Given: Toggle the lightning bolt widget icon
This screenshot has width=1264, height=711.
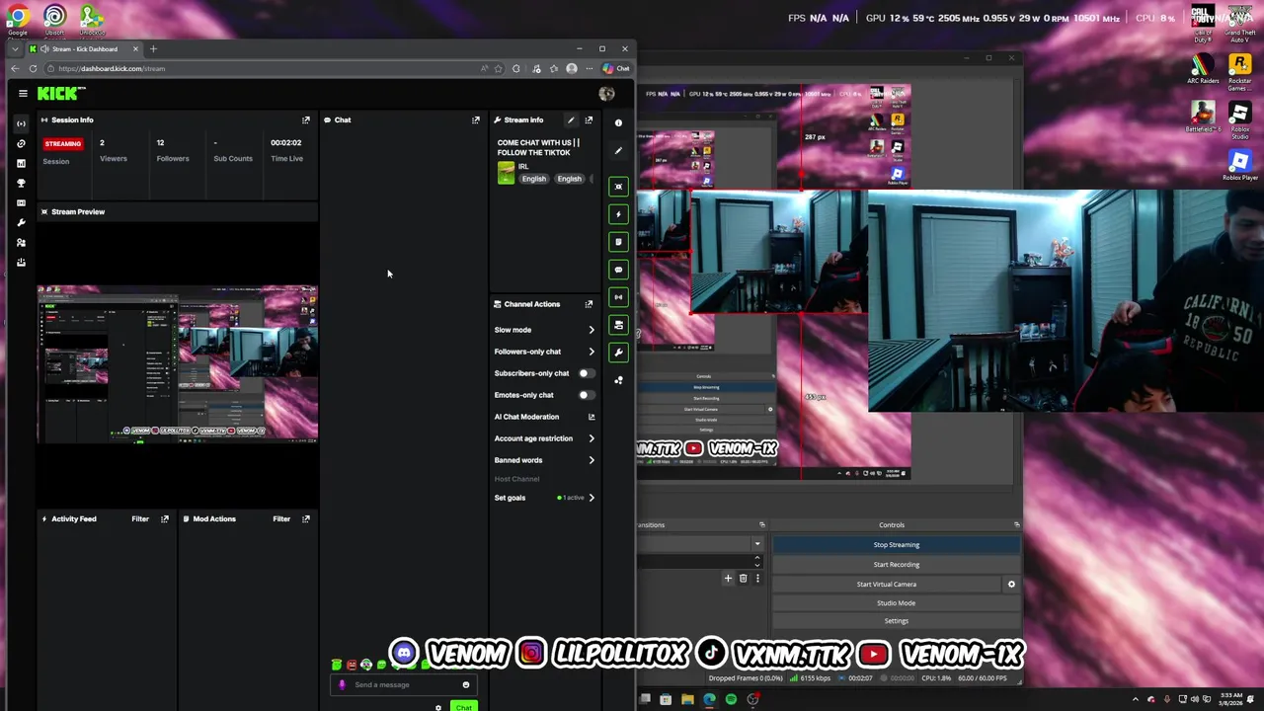Looking at the screenshot, I should pos(618,214).
